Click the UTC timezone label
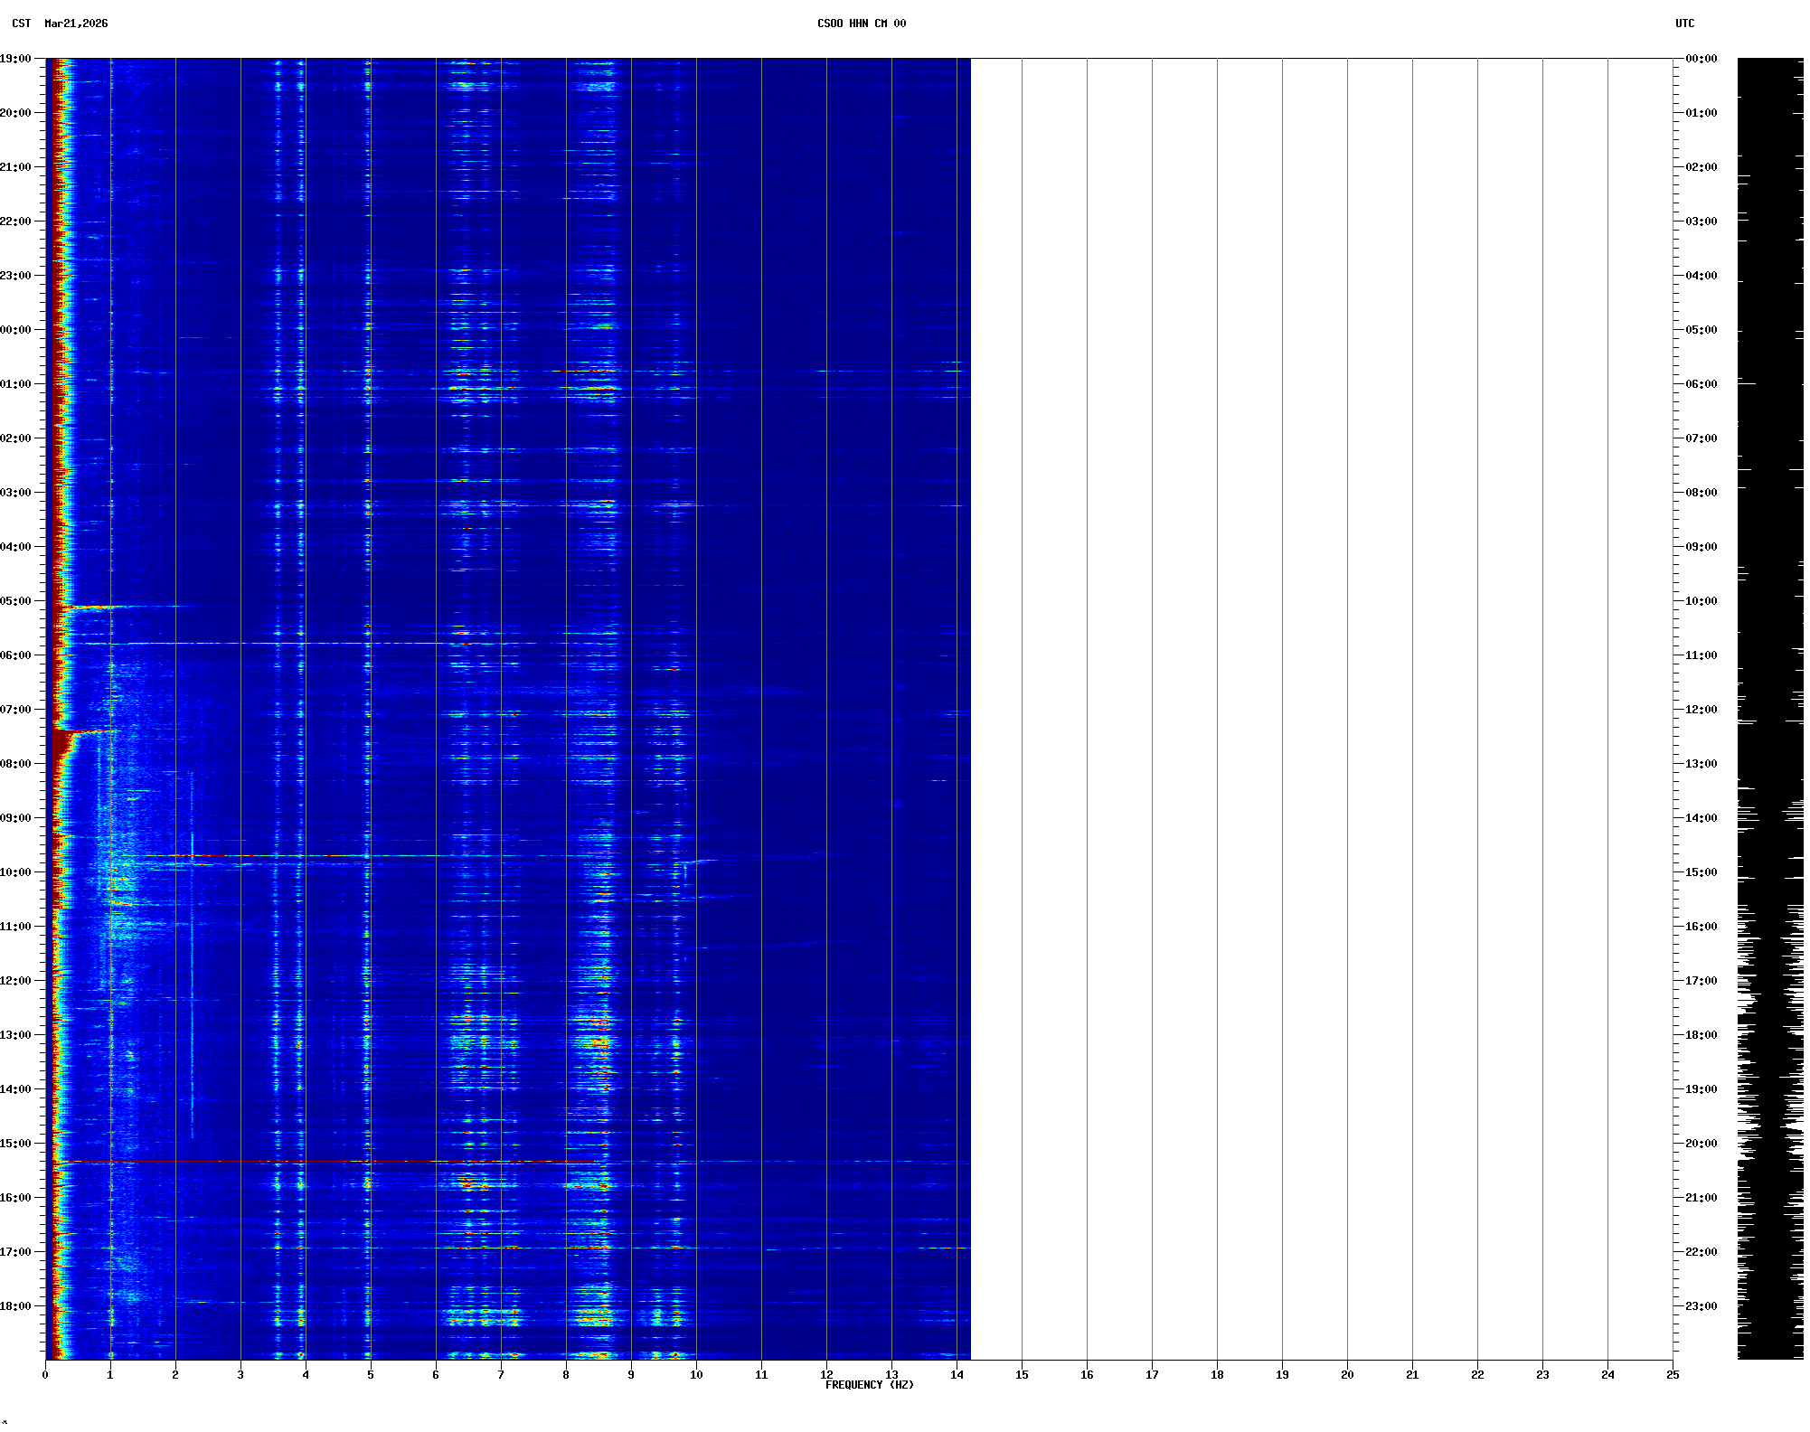Viewport: 1810px width, 1432px height. (x=1684, y=24)
